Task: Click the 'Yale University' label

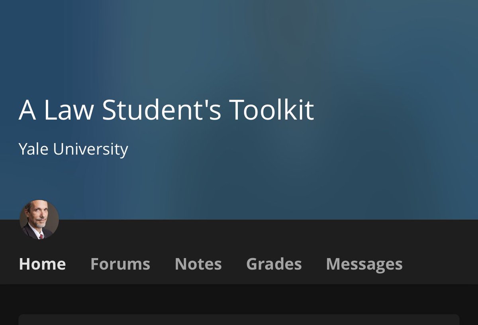Action: click(73, 149)
